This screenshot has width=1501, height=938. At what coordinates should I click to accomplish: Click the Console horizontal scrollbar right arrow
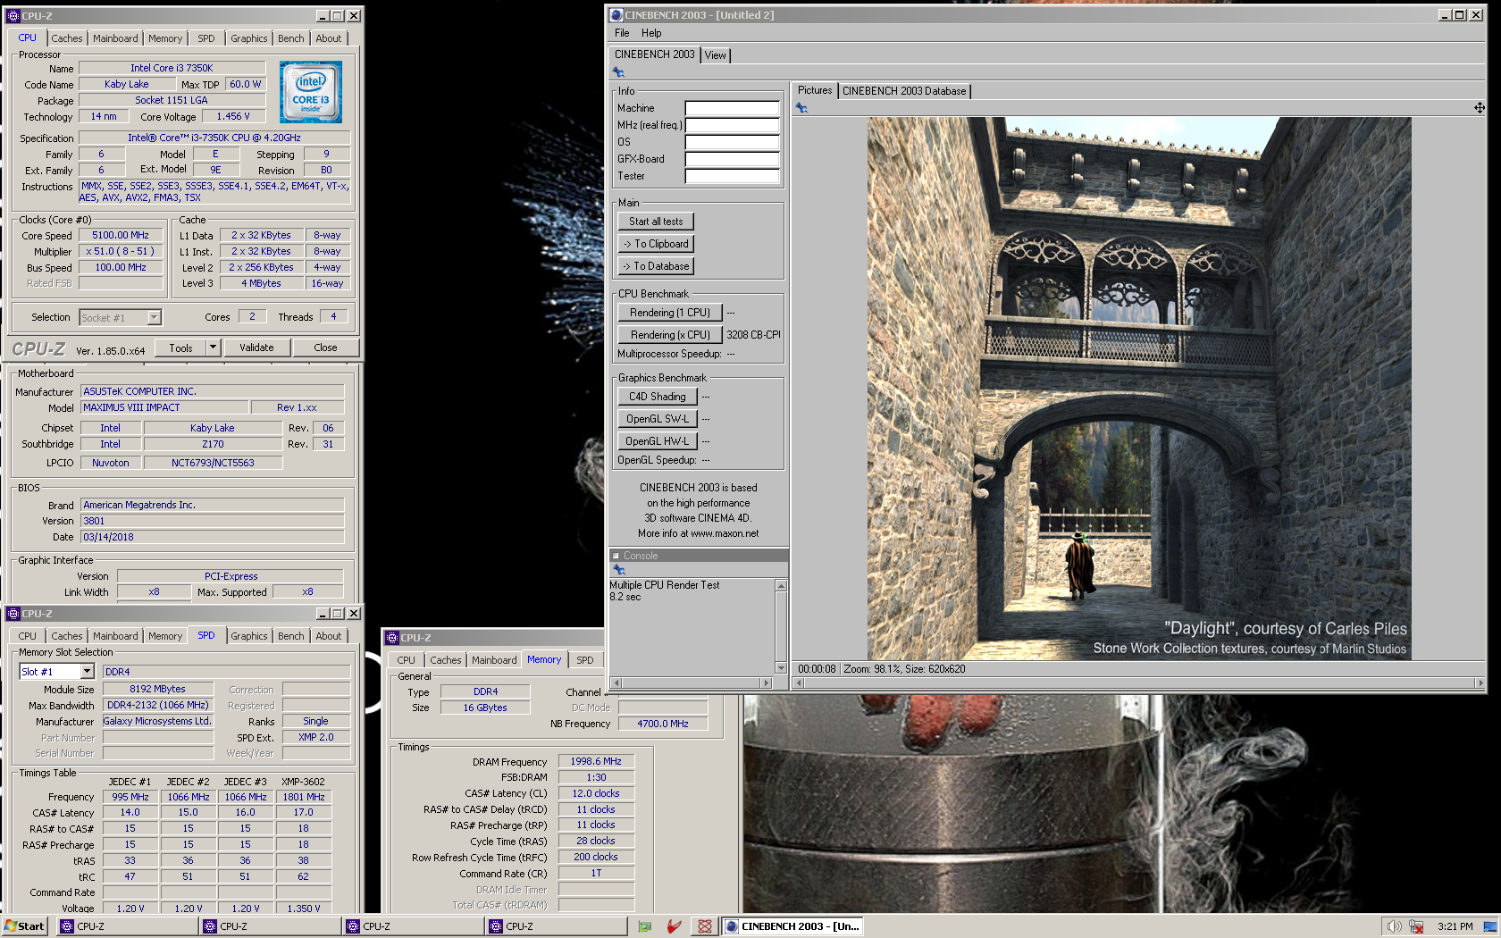(766, 683)
